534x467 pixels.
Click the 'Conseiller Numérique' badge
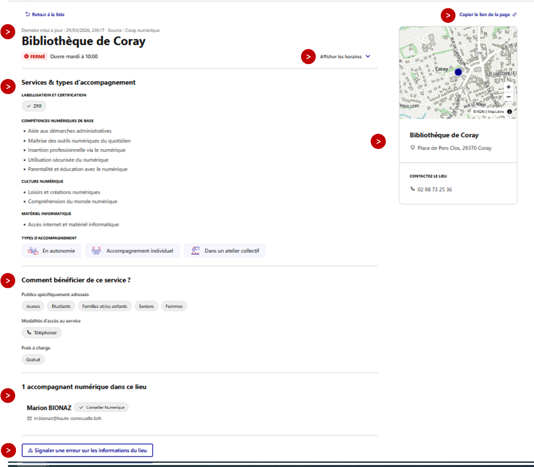(x=101, y=408)
